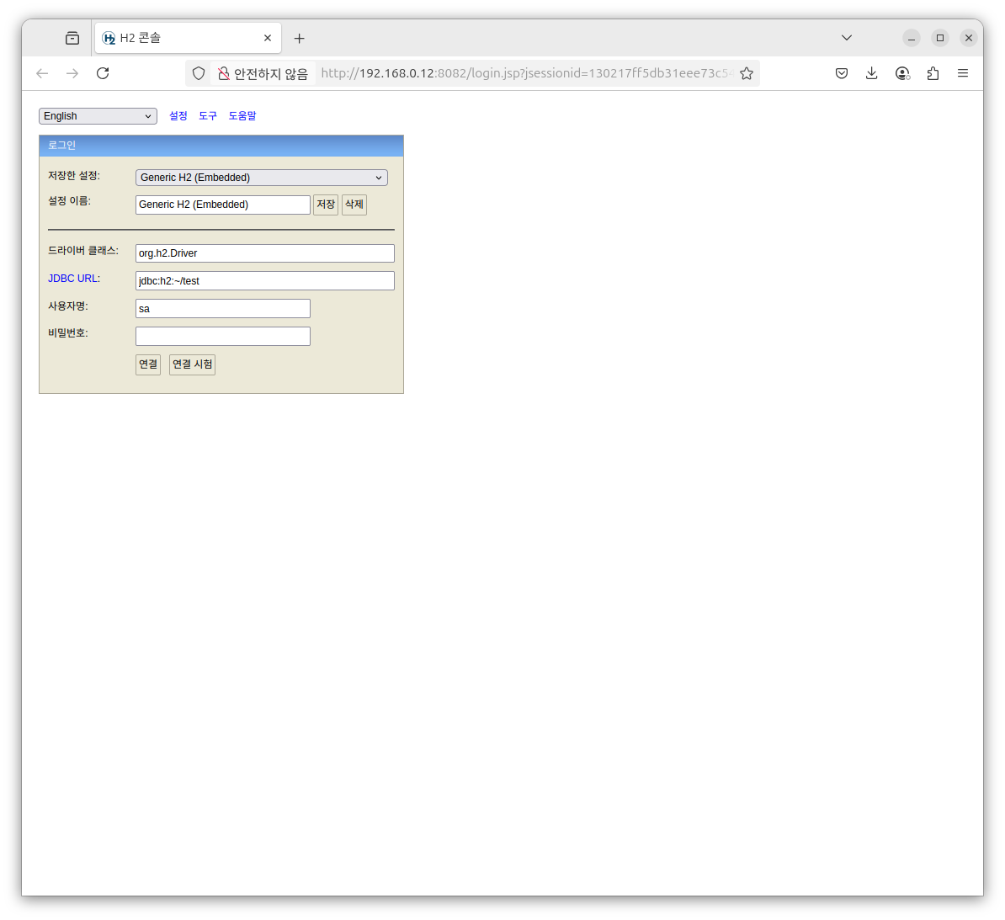Click the 안전하지 않음 security label
This screenshot has height=920, width=1005.
(271, 74)
